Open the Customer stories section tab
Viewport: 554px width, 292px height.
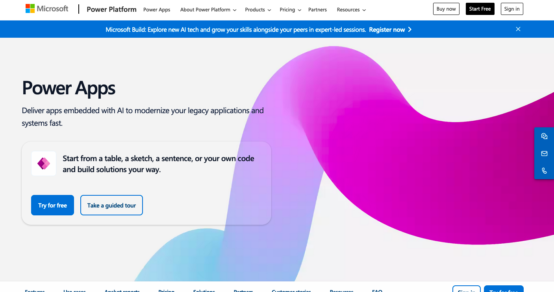[x=291, y=290]
